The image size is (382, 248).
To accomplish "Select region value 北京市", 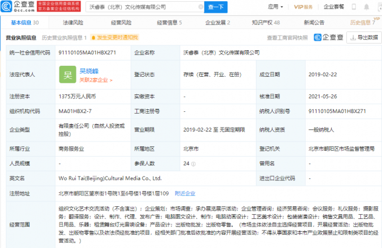I will pyautogui.click(x=191, y=149).
